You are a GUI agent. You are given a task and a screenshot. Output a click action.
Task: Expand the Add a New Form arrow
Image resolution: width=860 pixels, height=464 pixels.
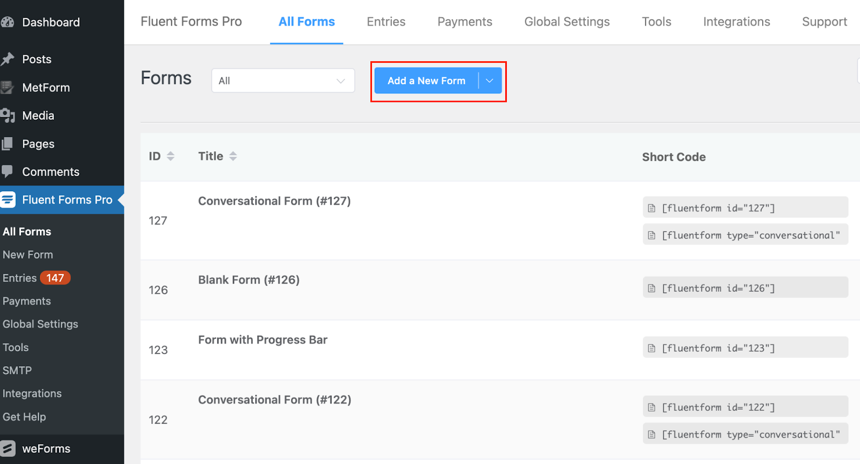click(490, 81)
